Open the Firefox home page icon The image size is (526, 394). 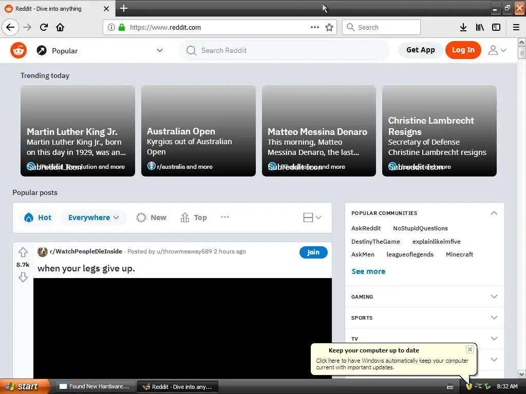[x=60, y=27]
